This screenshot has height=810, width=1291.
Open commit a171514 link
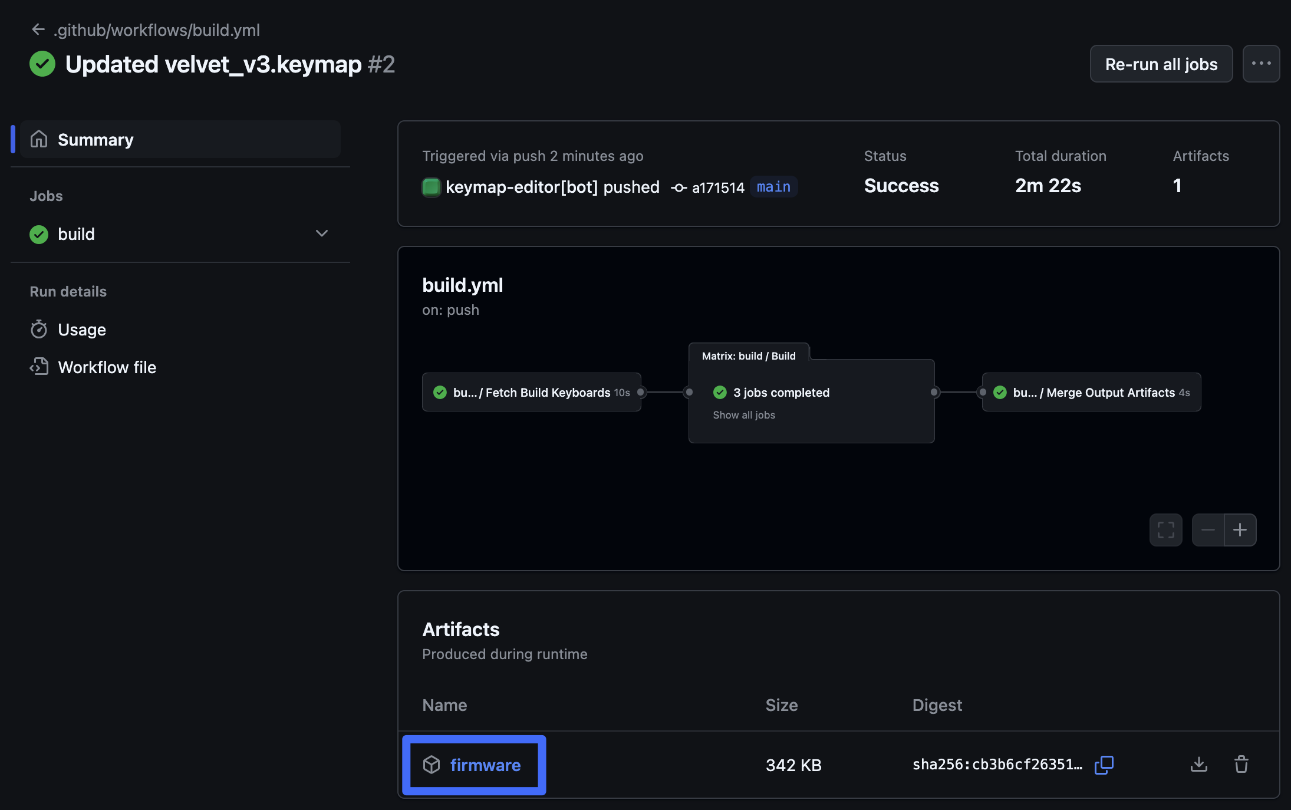click(717, 187)
